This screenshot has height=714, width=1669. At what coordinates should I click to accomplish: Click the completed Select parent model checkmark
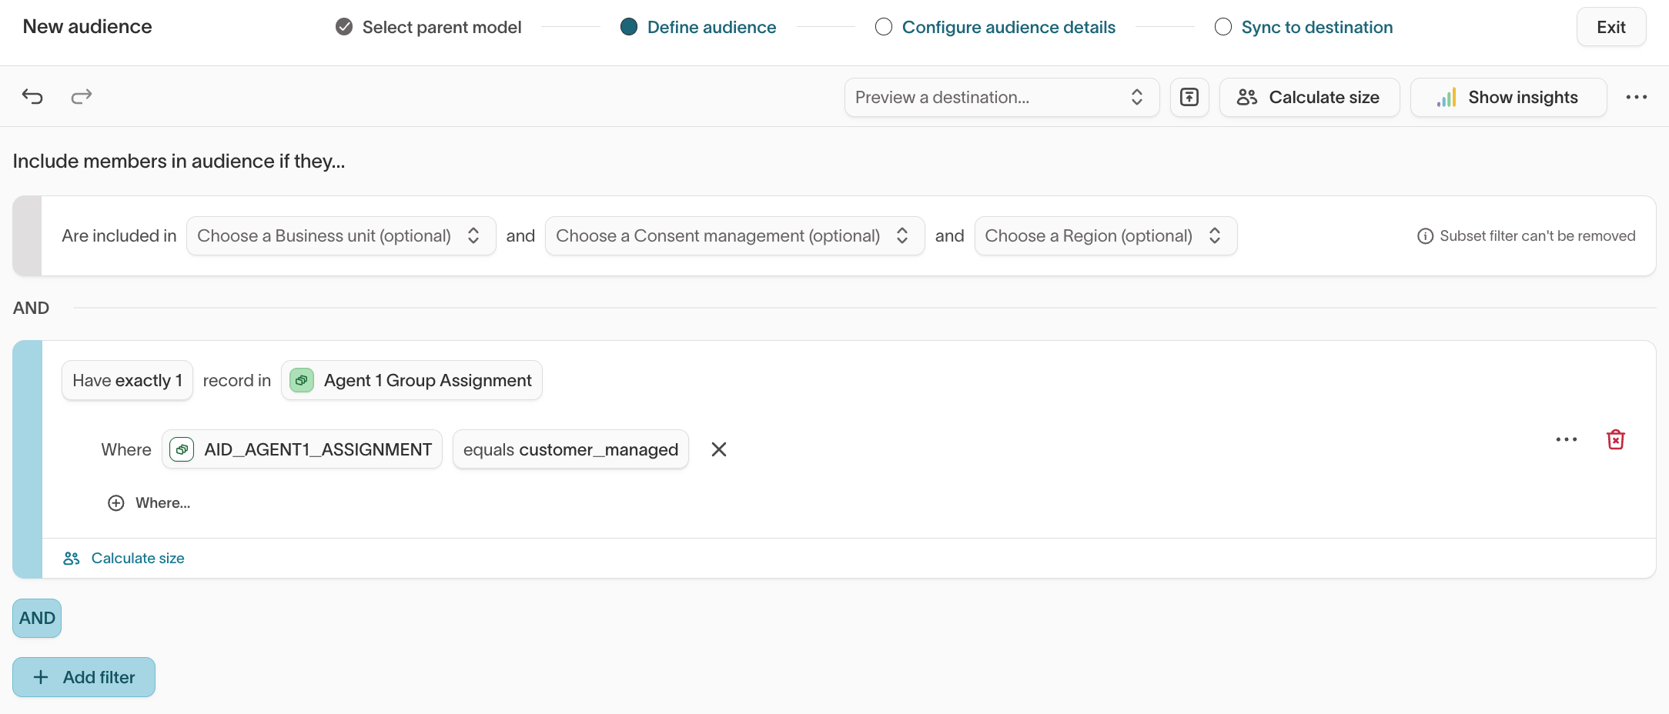tap(343, 26)
